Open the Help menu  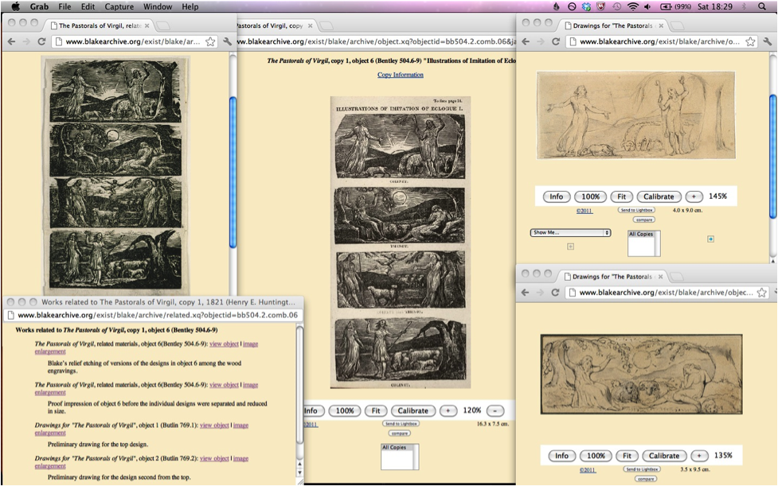[190, 6]
